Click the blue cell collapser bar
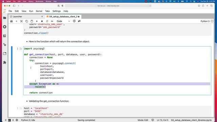 pyautogui.click(x=12, y=70)
